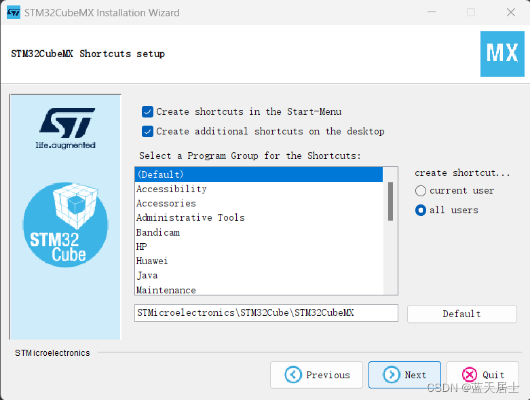Select Administrative Tools program group
Screen dimensions: 530x400
click(x=259, y=217)
